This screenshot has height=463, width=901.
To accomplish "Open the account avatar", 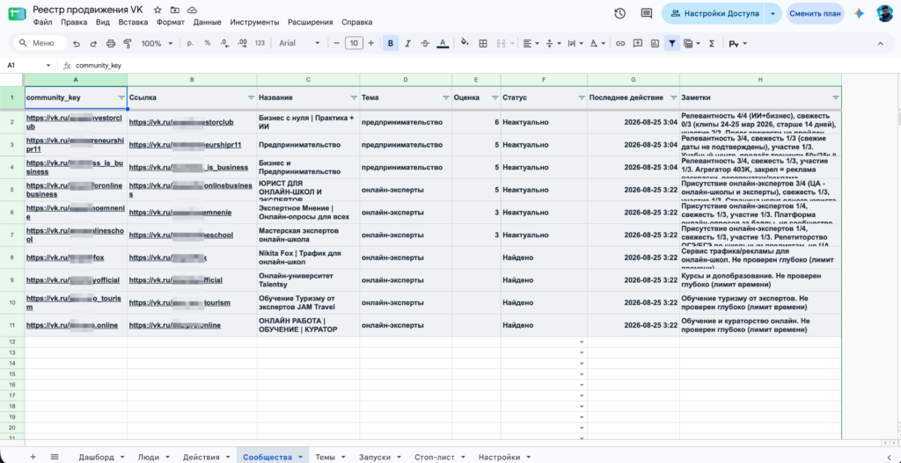I will click(x=884, y=13).
